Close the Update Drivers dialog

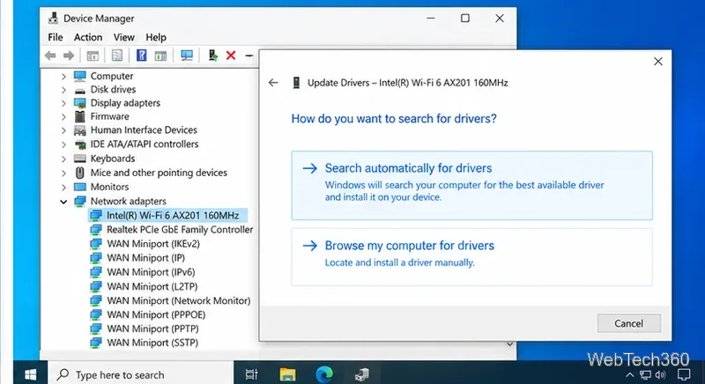pyautogui.click(x=657, y=62)
